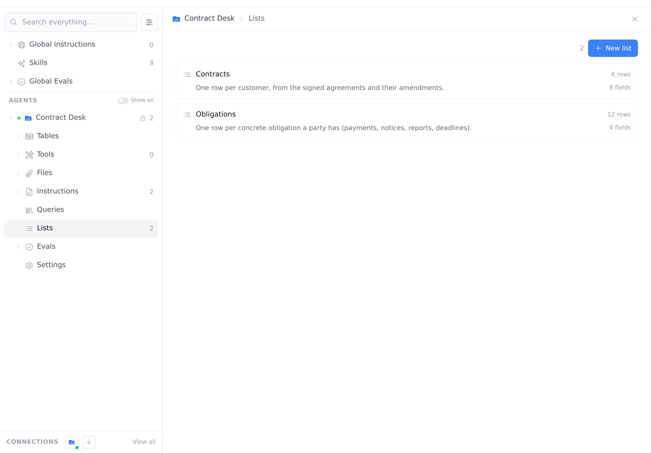Click the Global instructions label
The image size is (651, 453).
point(62,44)
